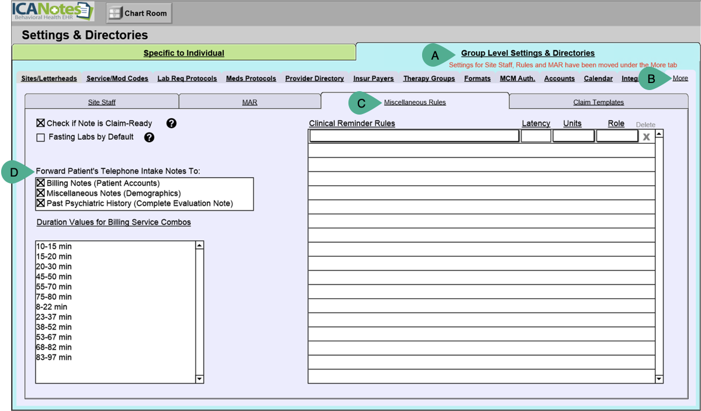This screenshot has width=701, height=411.
Task: Uncheck Check if Note is Claim-Ready
Action: (x=40, y=123)
